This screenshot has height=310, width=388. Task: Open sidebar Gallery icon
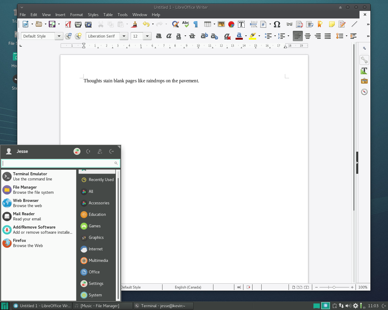click(x=364, y=81)
